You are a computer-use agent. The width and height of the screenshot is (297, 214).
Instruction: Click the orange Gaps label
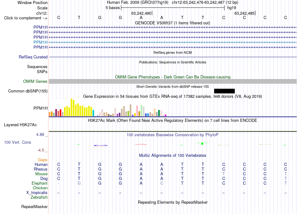(x=43, y=160)
